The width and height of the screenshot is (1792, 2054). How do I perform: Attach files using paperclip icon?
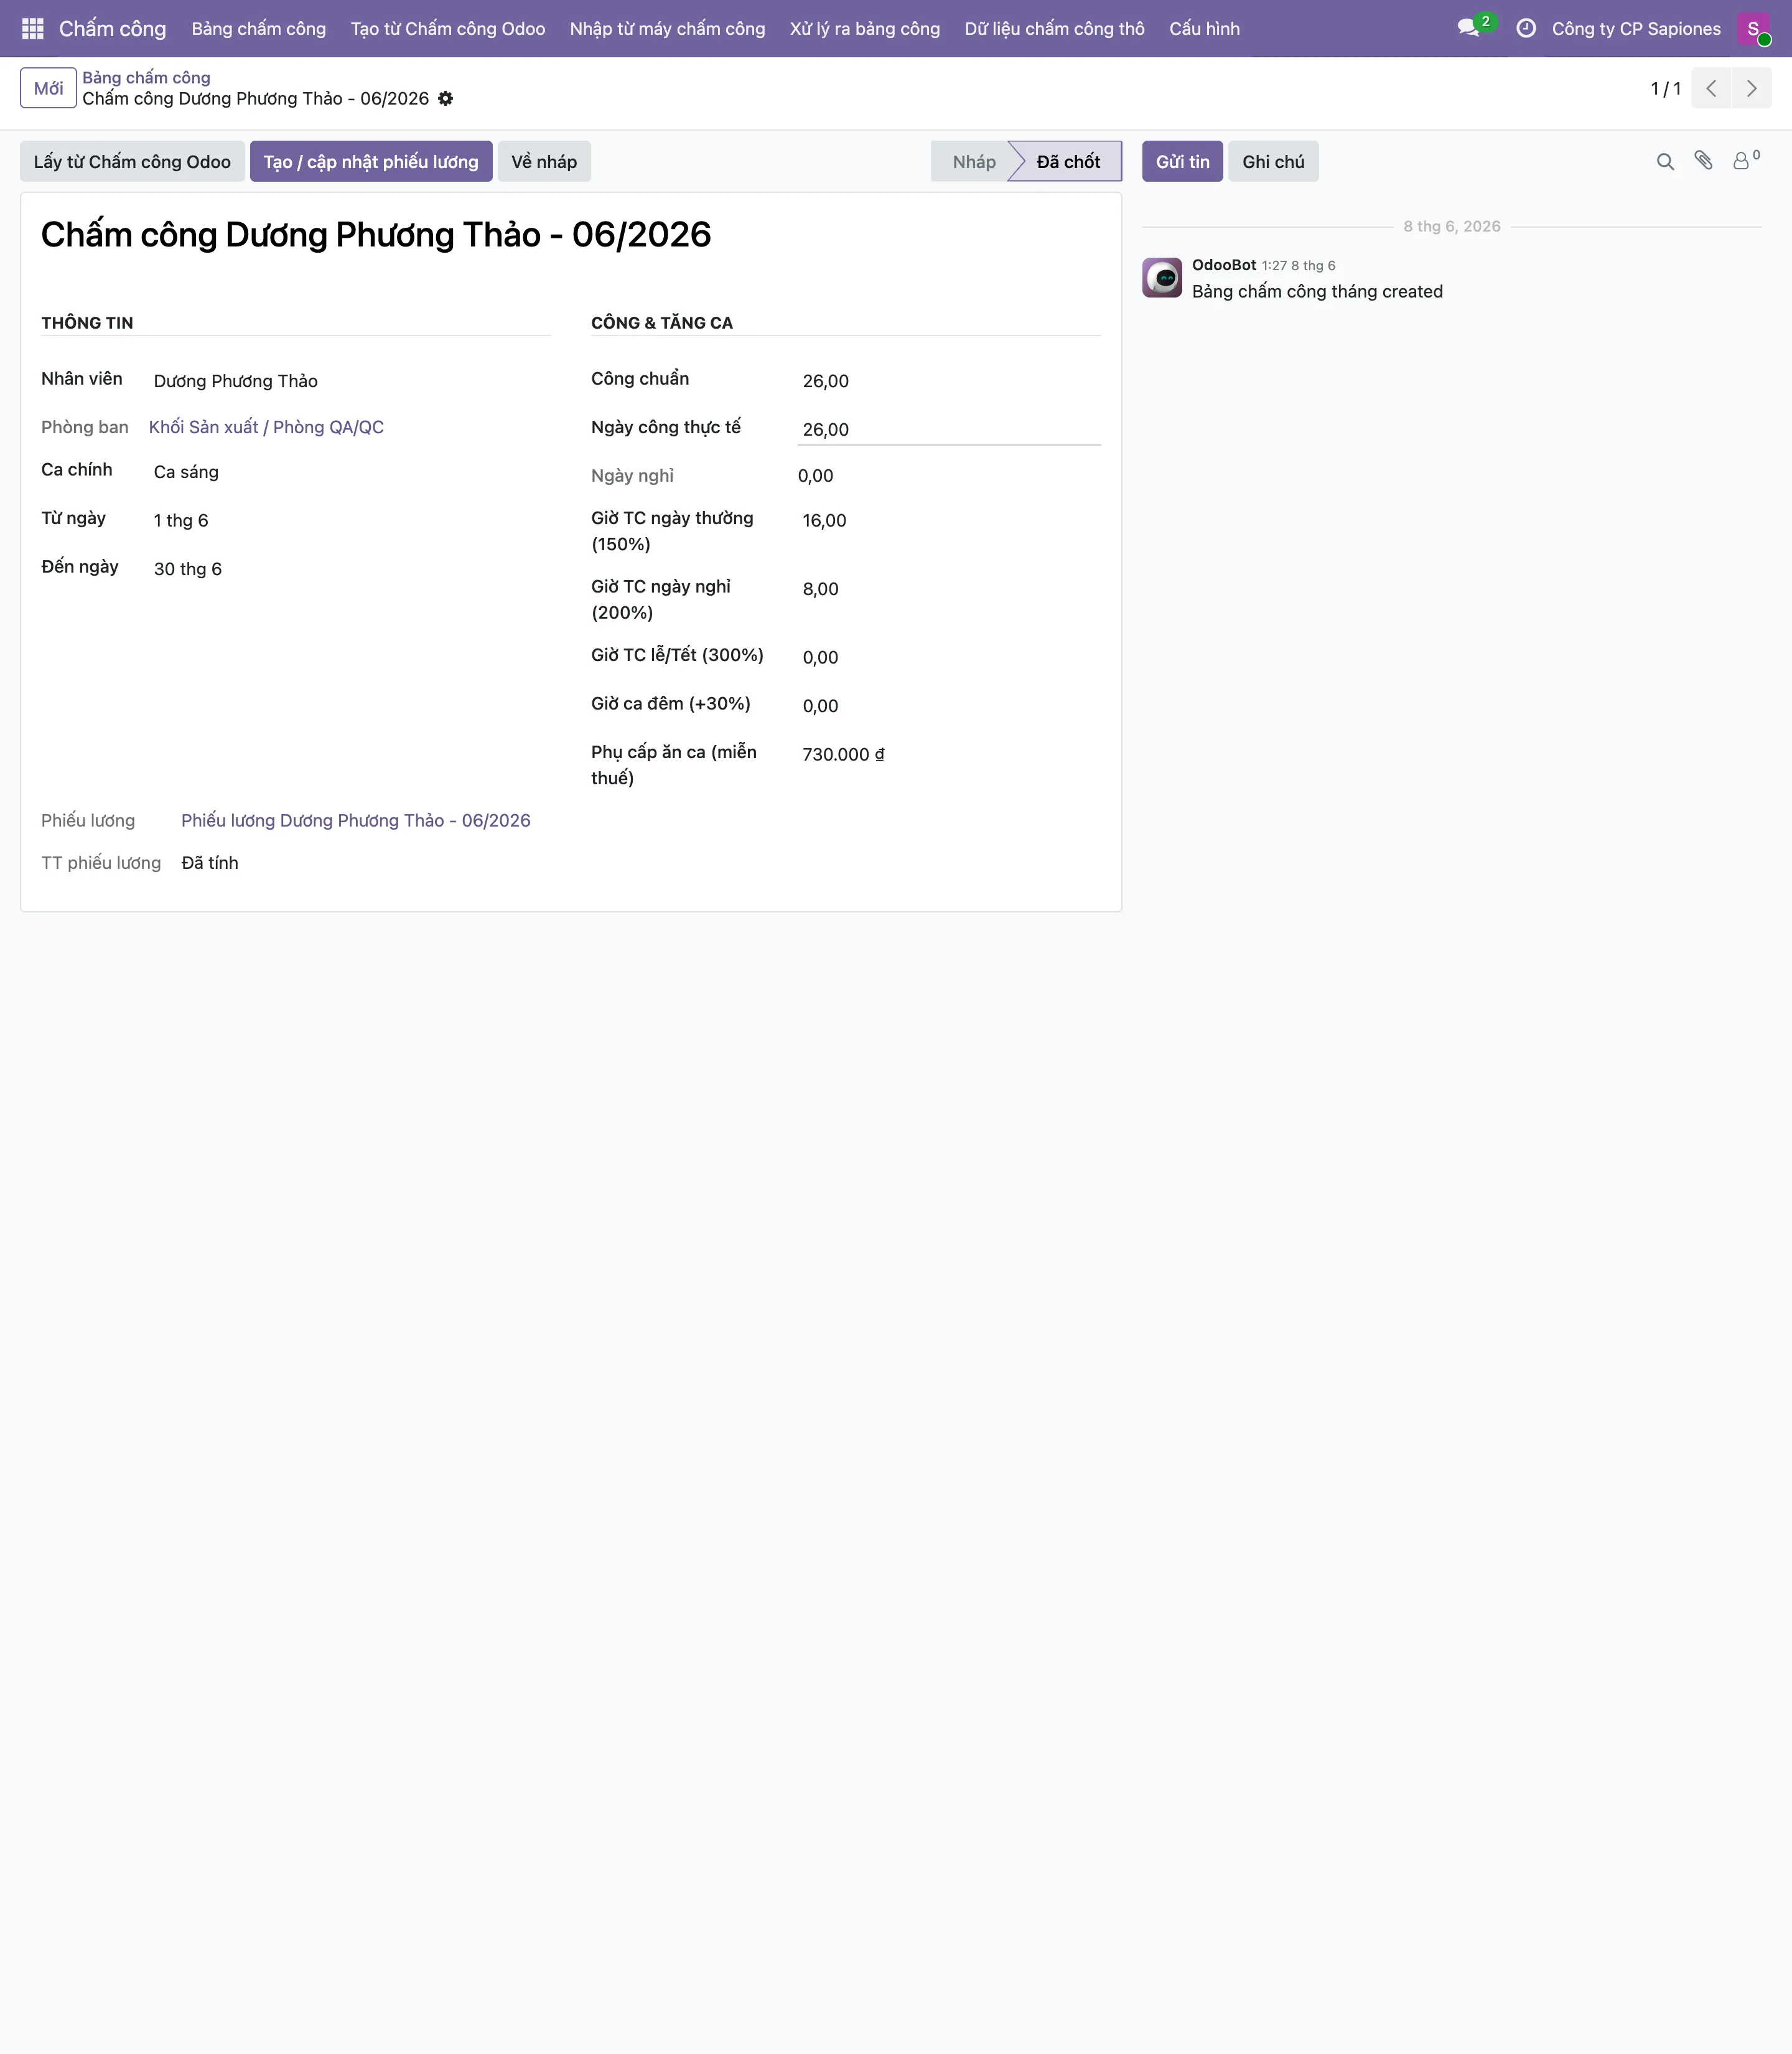click(1704, 160)
